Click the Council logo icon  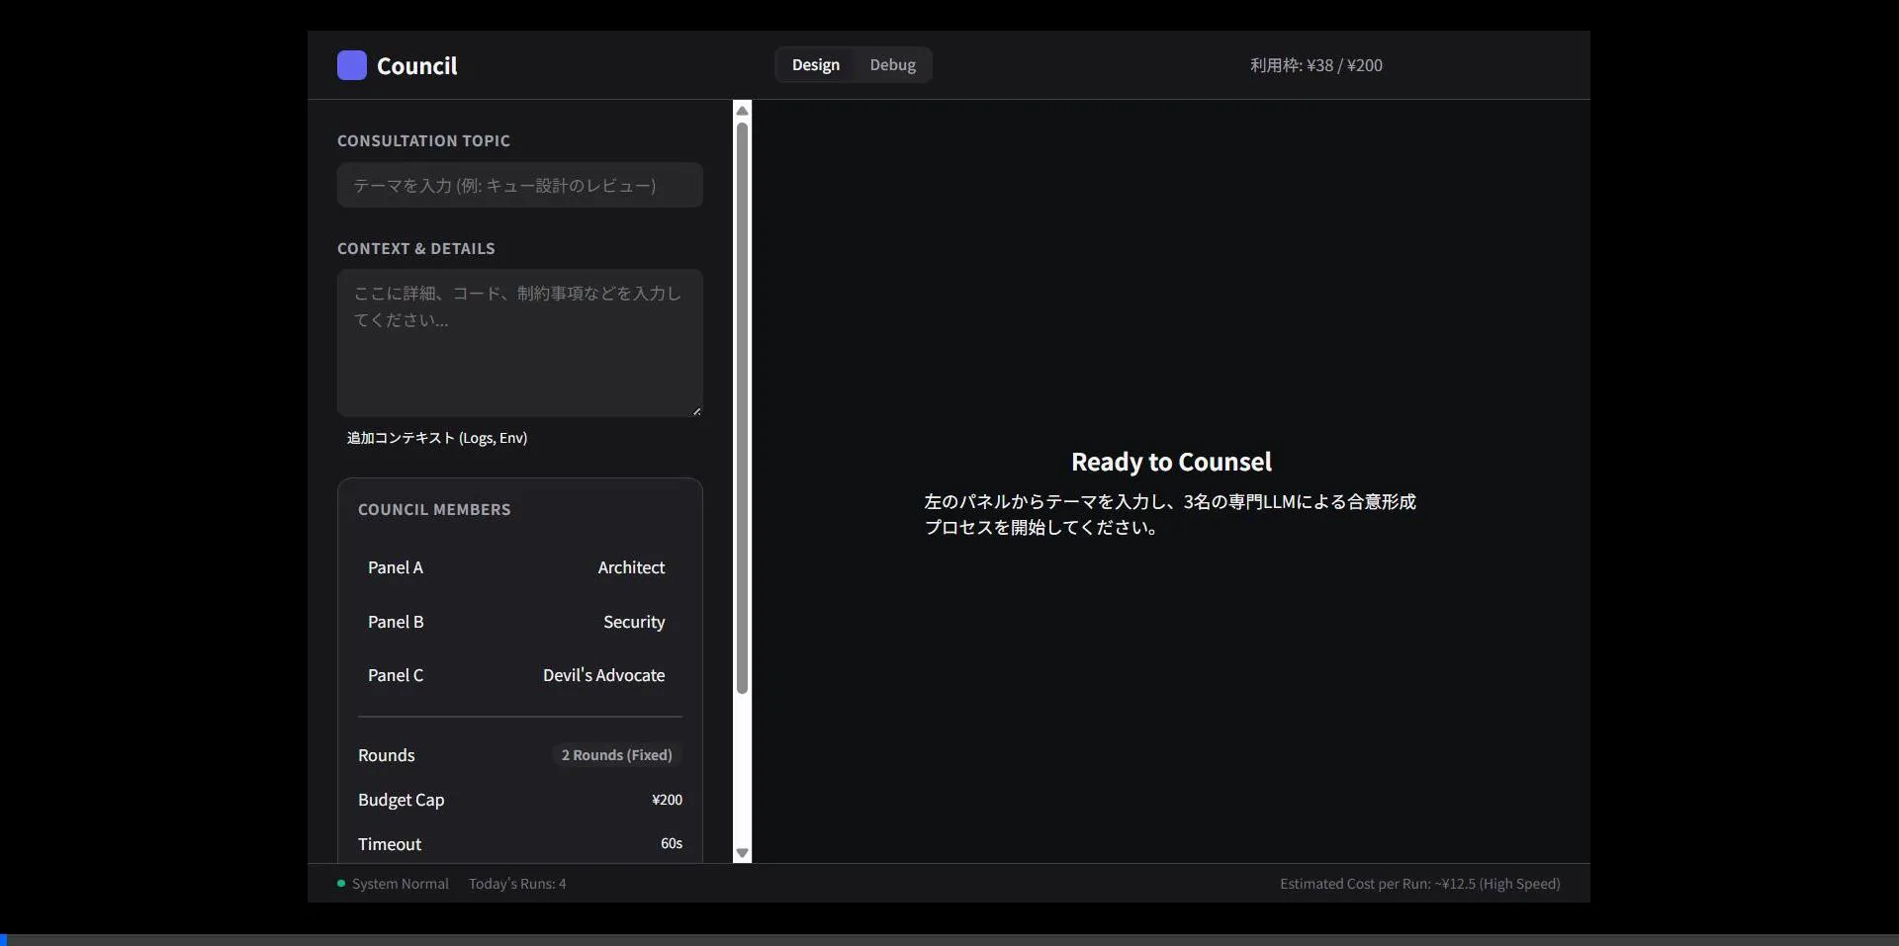(351, 65)
